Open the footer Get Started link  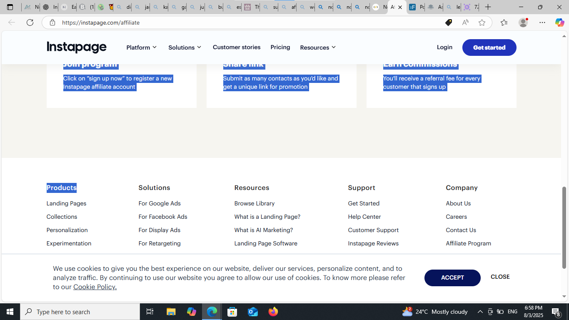pyautogui.click(x=364, y=203)
